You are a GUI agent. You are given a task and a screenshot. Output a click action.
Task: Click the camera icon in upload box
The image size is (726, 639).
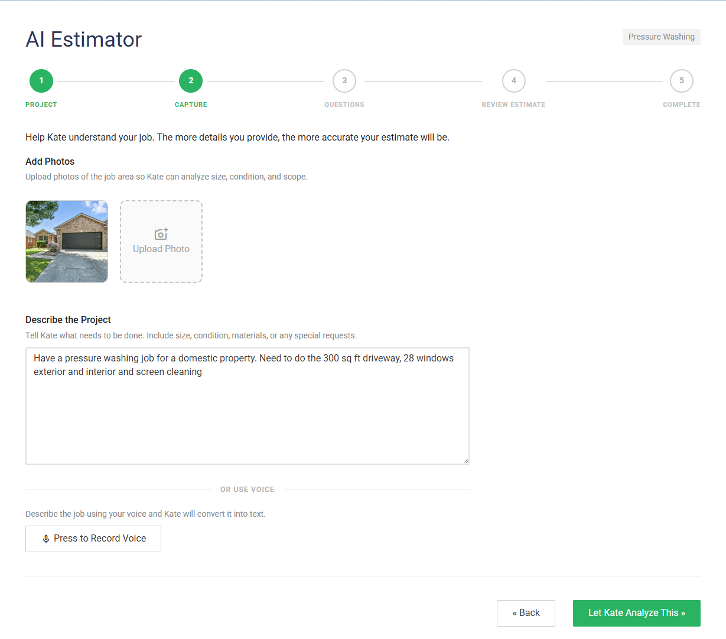tap(161, 234)
